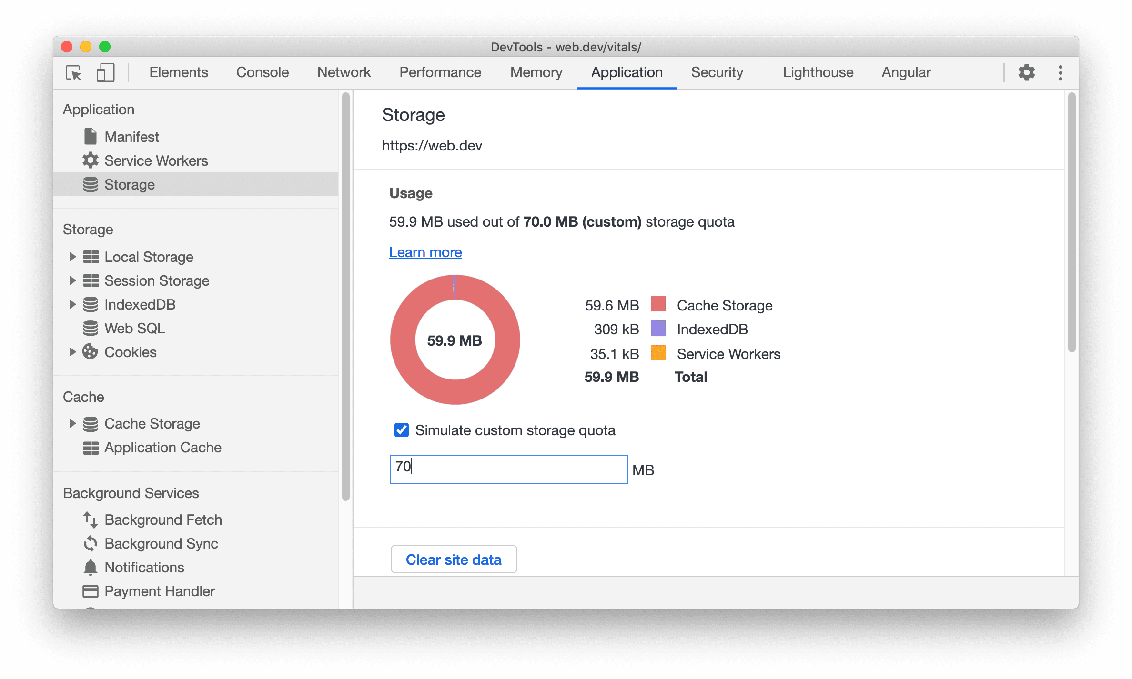This screenshot has height=679, width=1132.
Task: Expand the Session Storage tree item
Action: [x=72, y=280]
